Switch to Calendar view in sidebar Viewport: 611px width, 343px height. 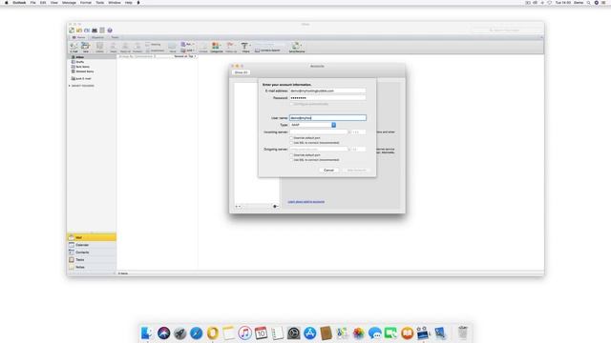point(92,245)
